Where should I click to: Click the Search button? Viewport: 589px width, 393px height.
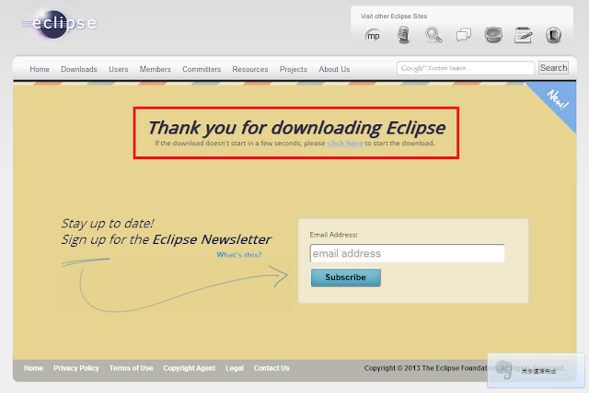click(x=553, y=67)
